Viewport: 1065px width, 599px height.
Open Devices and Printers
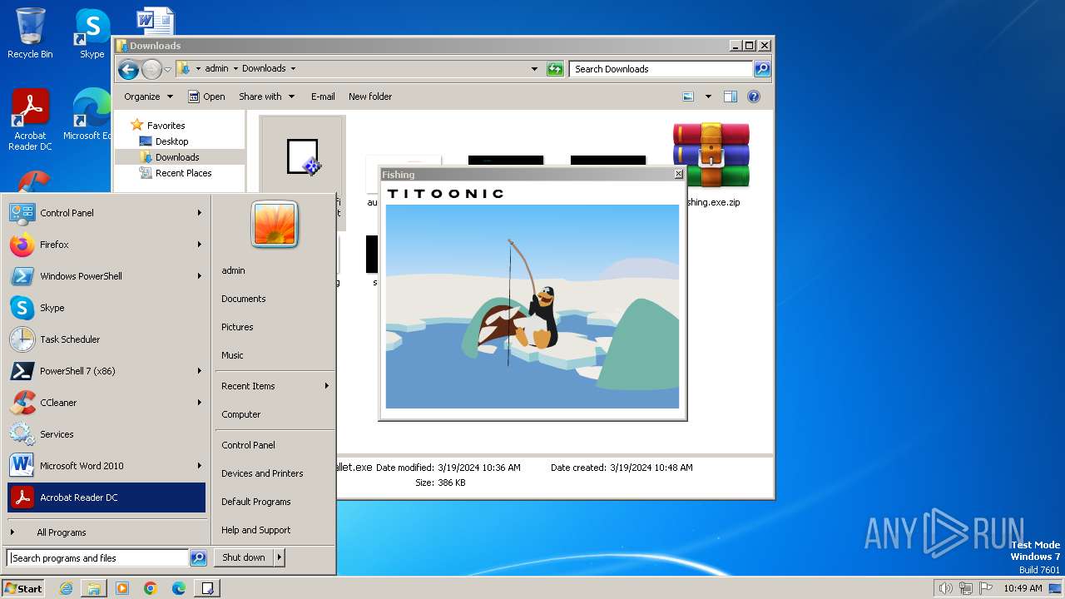(x=262, y=473)
